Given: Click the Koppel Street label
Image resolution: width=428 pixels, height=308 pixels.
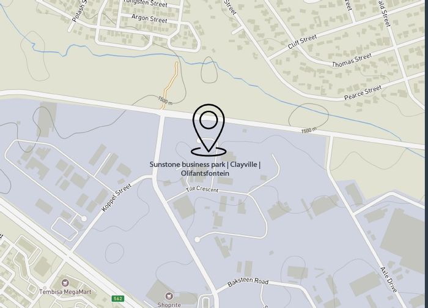Looking at the screenshot, I should coord(116,197).
